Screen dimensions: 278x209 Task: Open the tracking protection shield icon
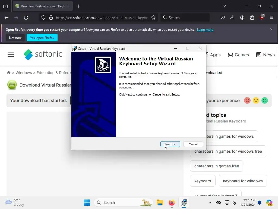click(43, 18)
